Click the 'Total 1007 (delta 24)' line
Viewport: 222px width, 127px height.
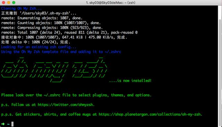coord(69,33)
